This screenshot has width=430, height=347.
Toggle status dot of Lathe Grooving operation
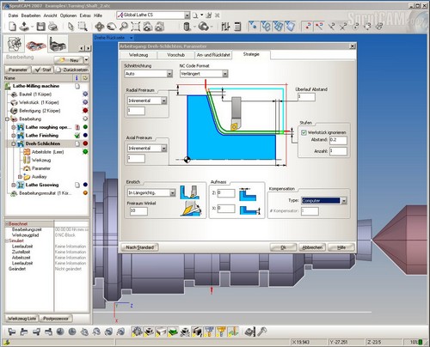click(x=85, y=185)
